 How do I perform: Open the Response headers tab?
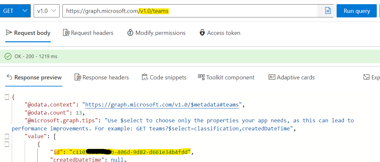pos(102,77)
